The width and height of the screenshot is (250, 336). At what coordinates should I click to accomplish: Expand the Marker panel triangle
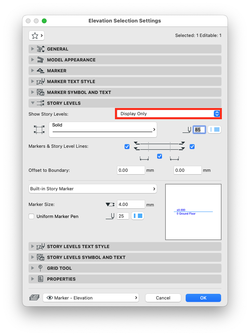click(33, 71)
